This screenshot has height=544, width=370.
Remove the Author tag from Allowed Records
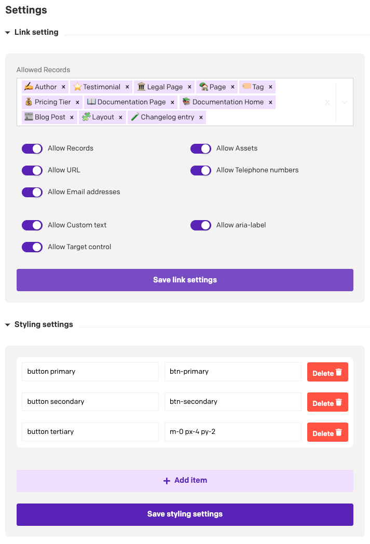(62, 87)
